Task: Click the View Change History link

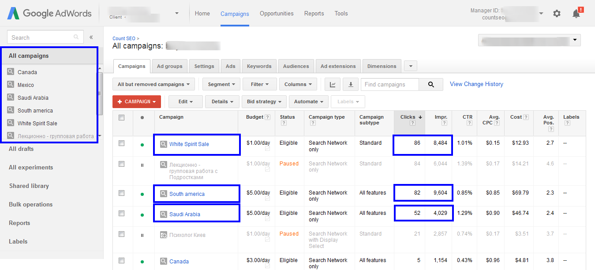Action: [476, 84]
